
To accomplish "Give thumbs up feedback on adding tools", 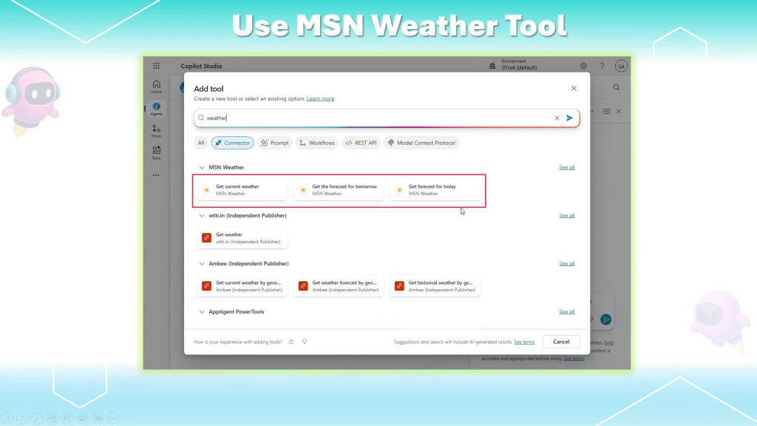I will 291,342.
